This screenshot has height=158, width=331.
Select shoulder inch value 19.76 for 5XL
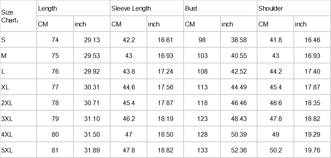coord(312,150)
